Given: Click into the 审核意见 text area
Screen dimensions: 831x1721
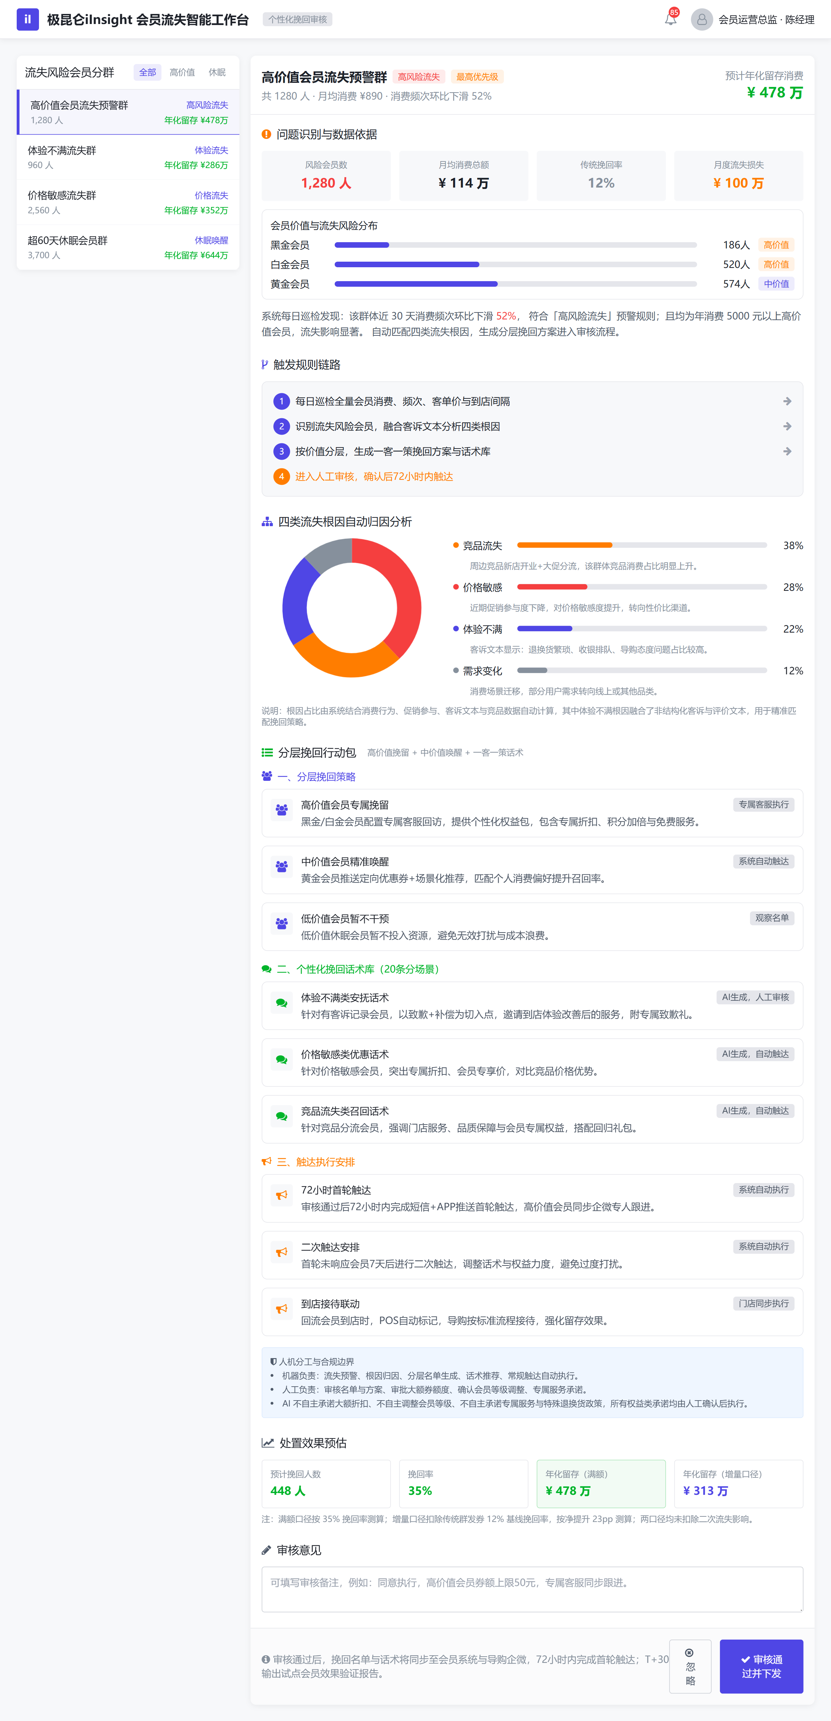Looking at the screenshot, I should 532,1589.
